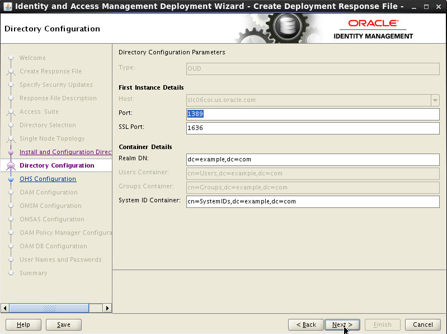Click the System ID Container field
This screenshot has height=334, width=447.
point(313,201)
